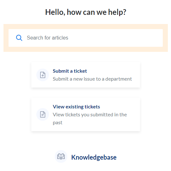Focus the Search for articles field
This screenshot has width=171, height=171.
[x=86, y=38]
